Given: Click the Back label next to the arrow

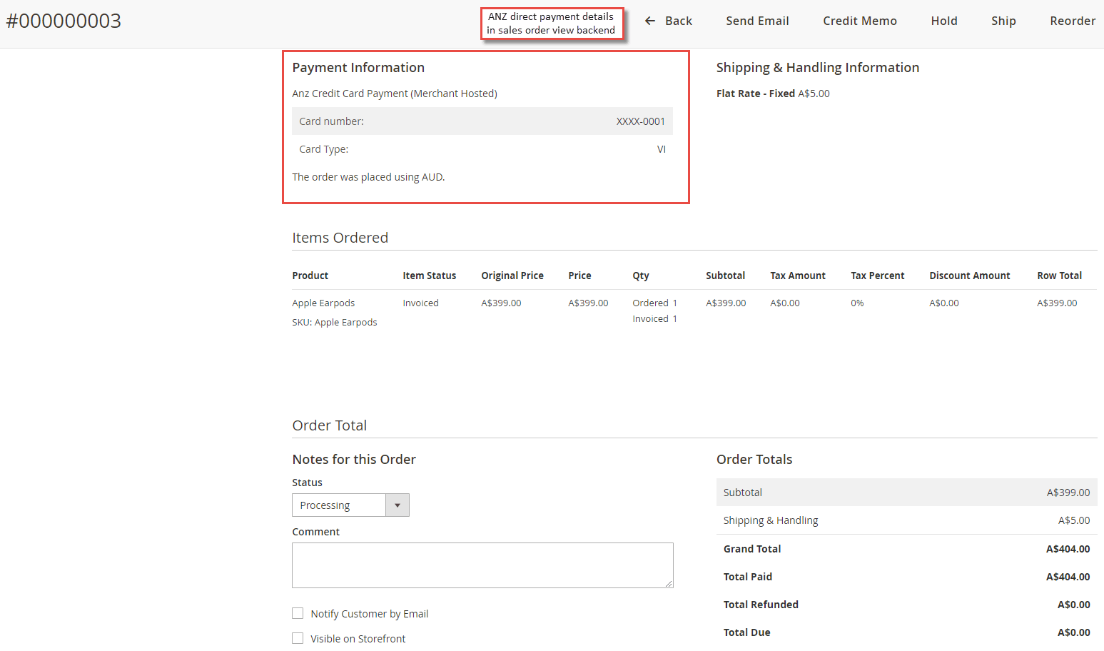Looking at the screenshot, I should (678, 21).
